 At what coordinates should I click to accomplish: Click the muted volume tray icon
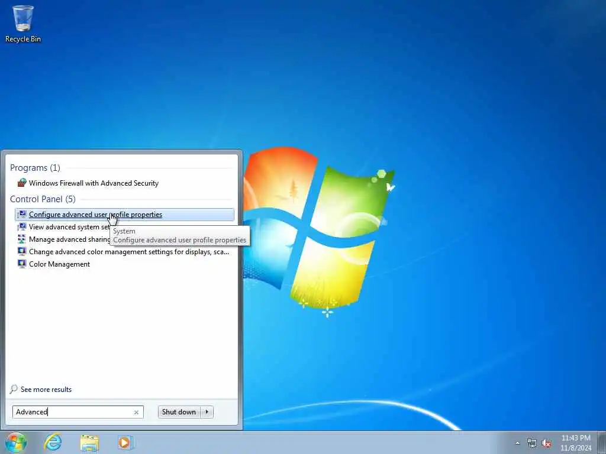point(546,443)
